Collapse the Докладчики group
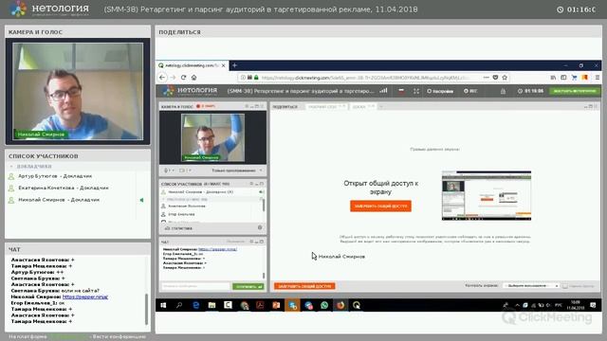 click(11, 167)
